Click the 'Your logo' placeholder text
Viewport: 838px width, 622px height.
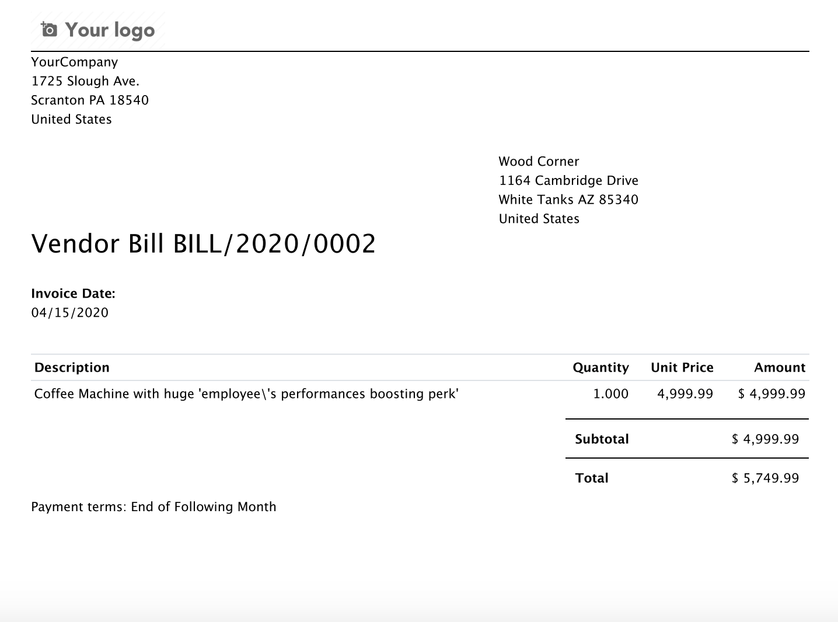pyautogui.click(x=110, y=30)
